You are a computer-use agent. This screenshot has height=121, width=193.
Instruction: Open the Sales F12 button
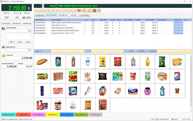pyautogui.click(x=17, y=18)
